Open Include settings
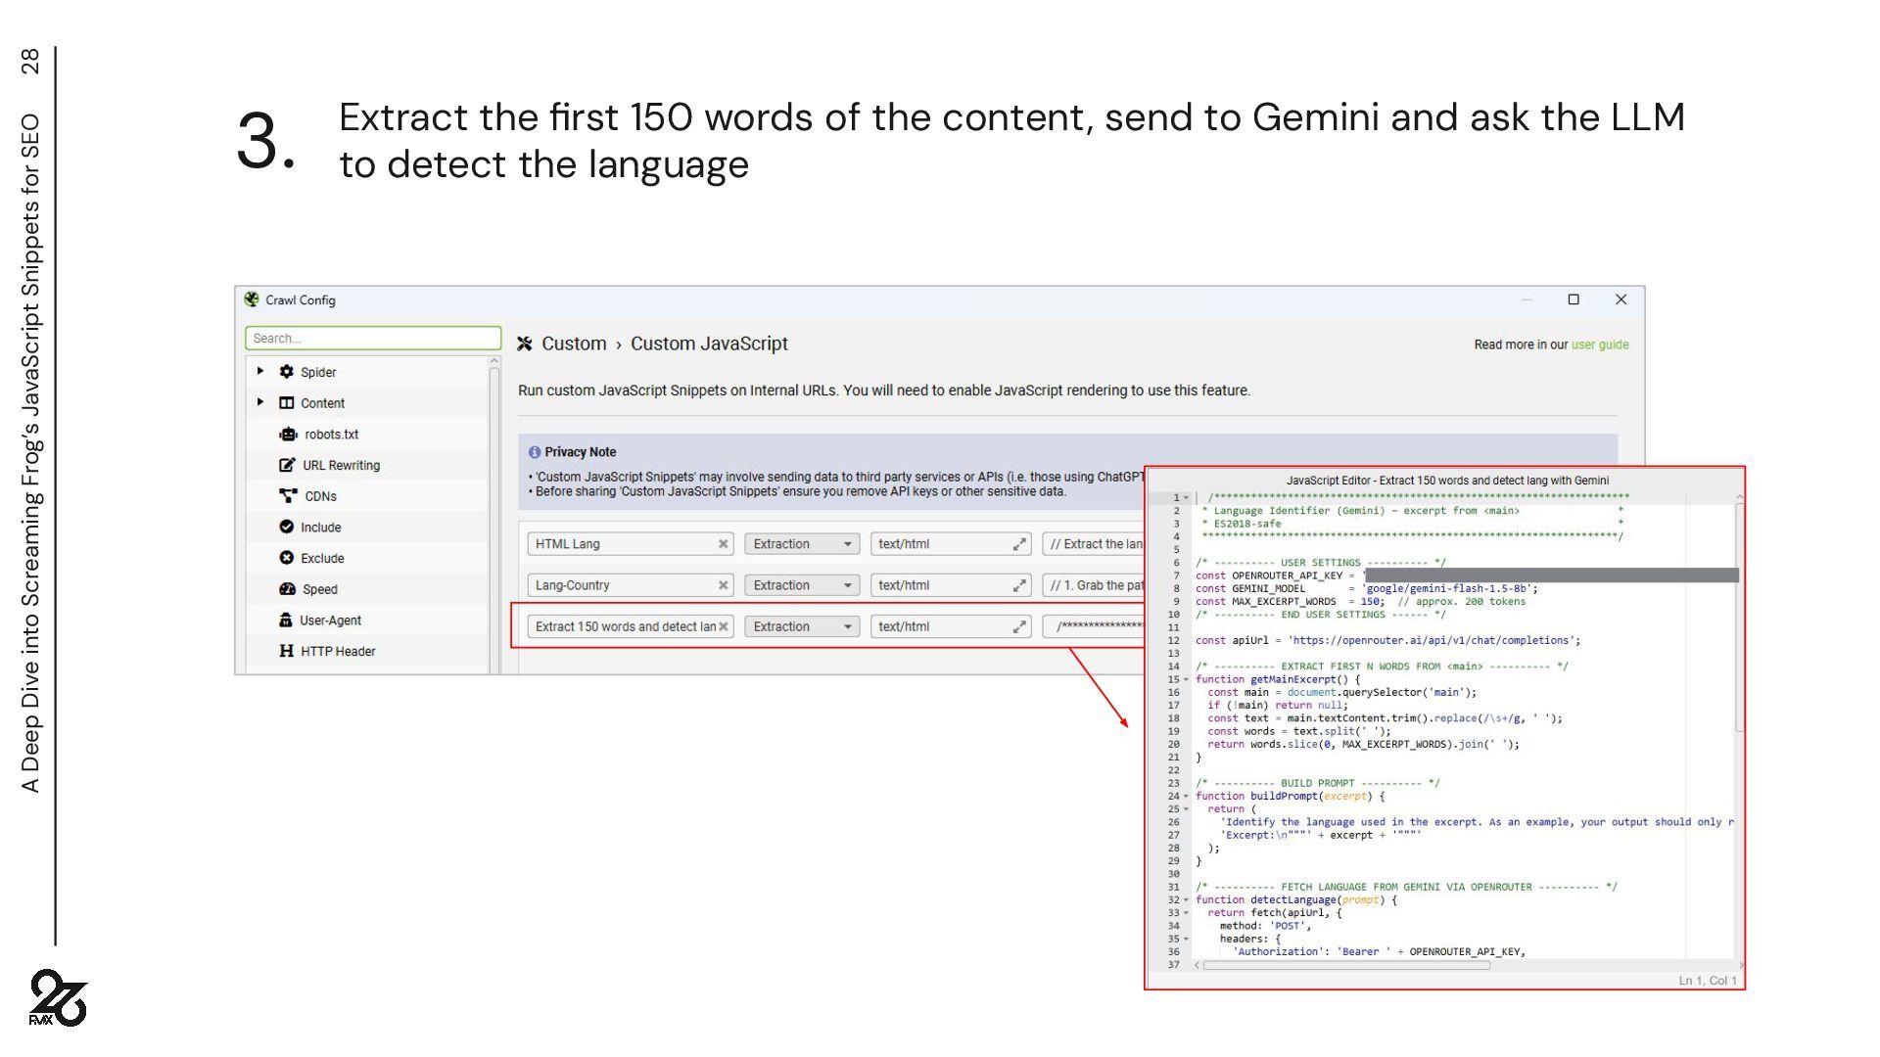 (x=320, y=528)
